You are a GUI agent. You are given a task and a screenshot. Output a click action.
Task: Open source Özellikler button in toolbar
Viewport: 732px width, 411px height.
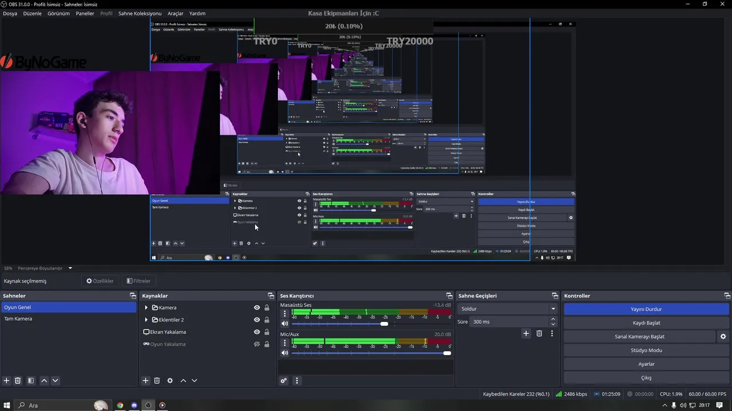pos(100,281)
